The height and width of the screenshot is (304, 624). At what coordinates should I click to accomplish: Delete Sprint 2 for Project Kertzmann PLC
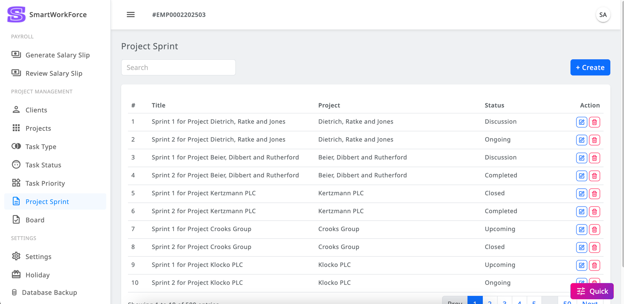[x=594, y=212]
